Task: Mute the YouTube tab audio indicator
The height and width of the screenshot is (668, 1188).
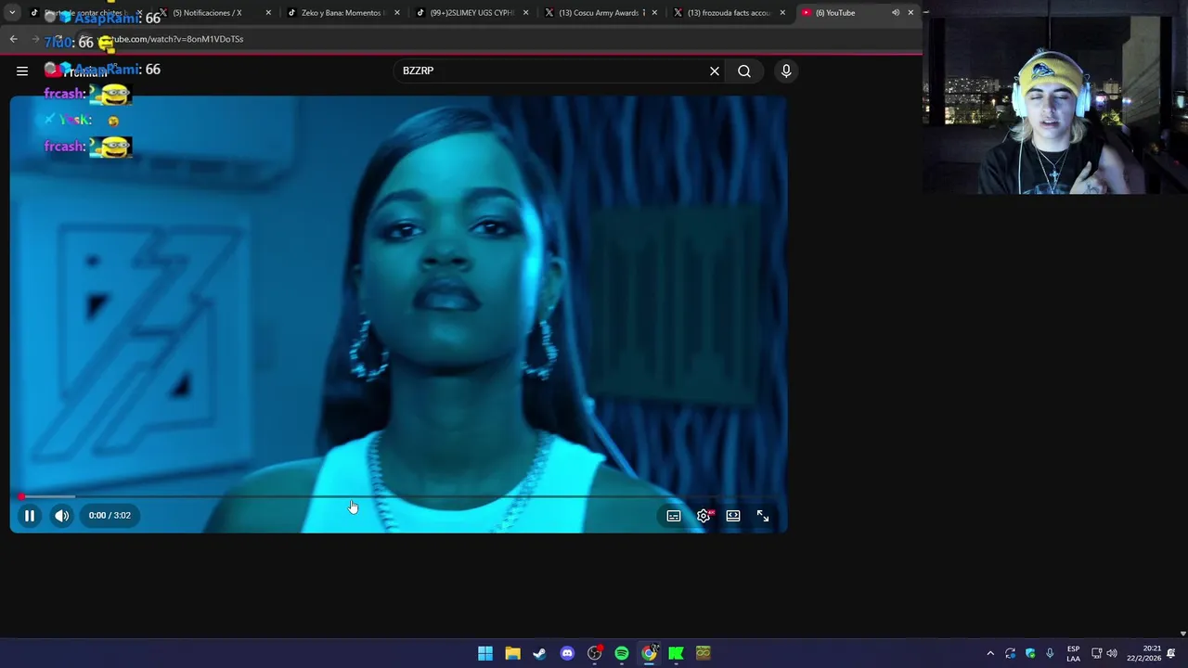Action: (x=896, y=13)
